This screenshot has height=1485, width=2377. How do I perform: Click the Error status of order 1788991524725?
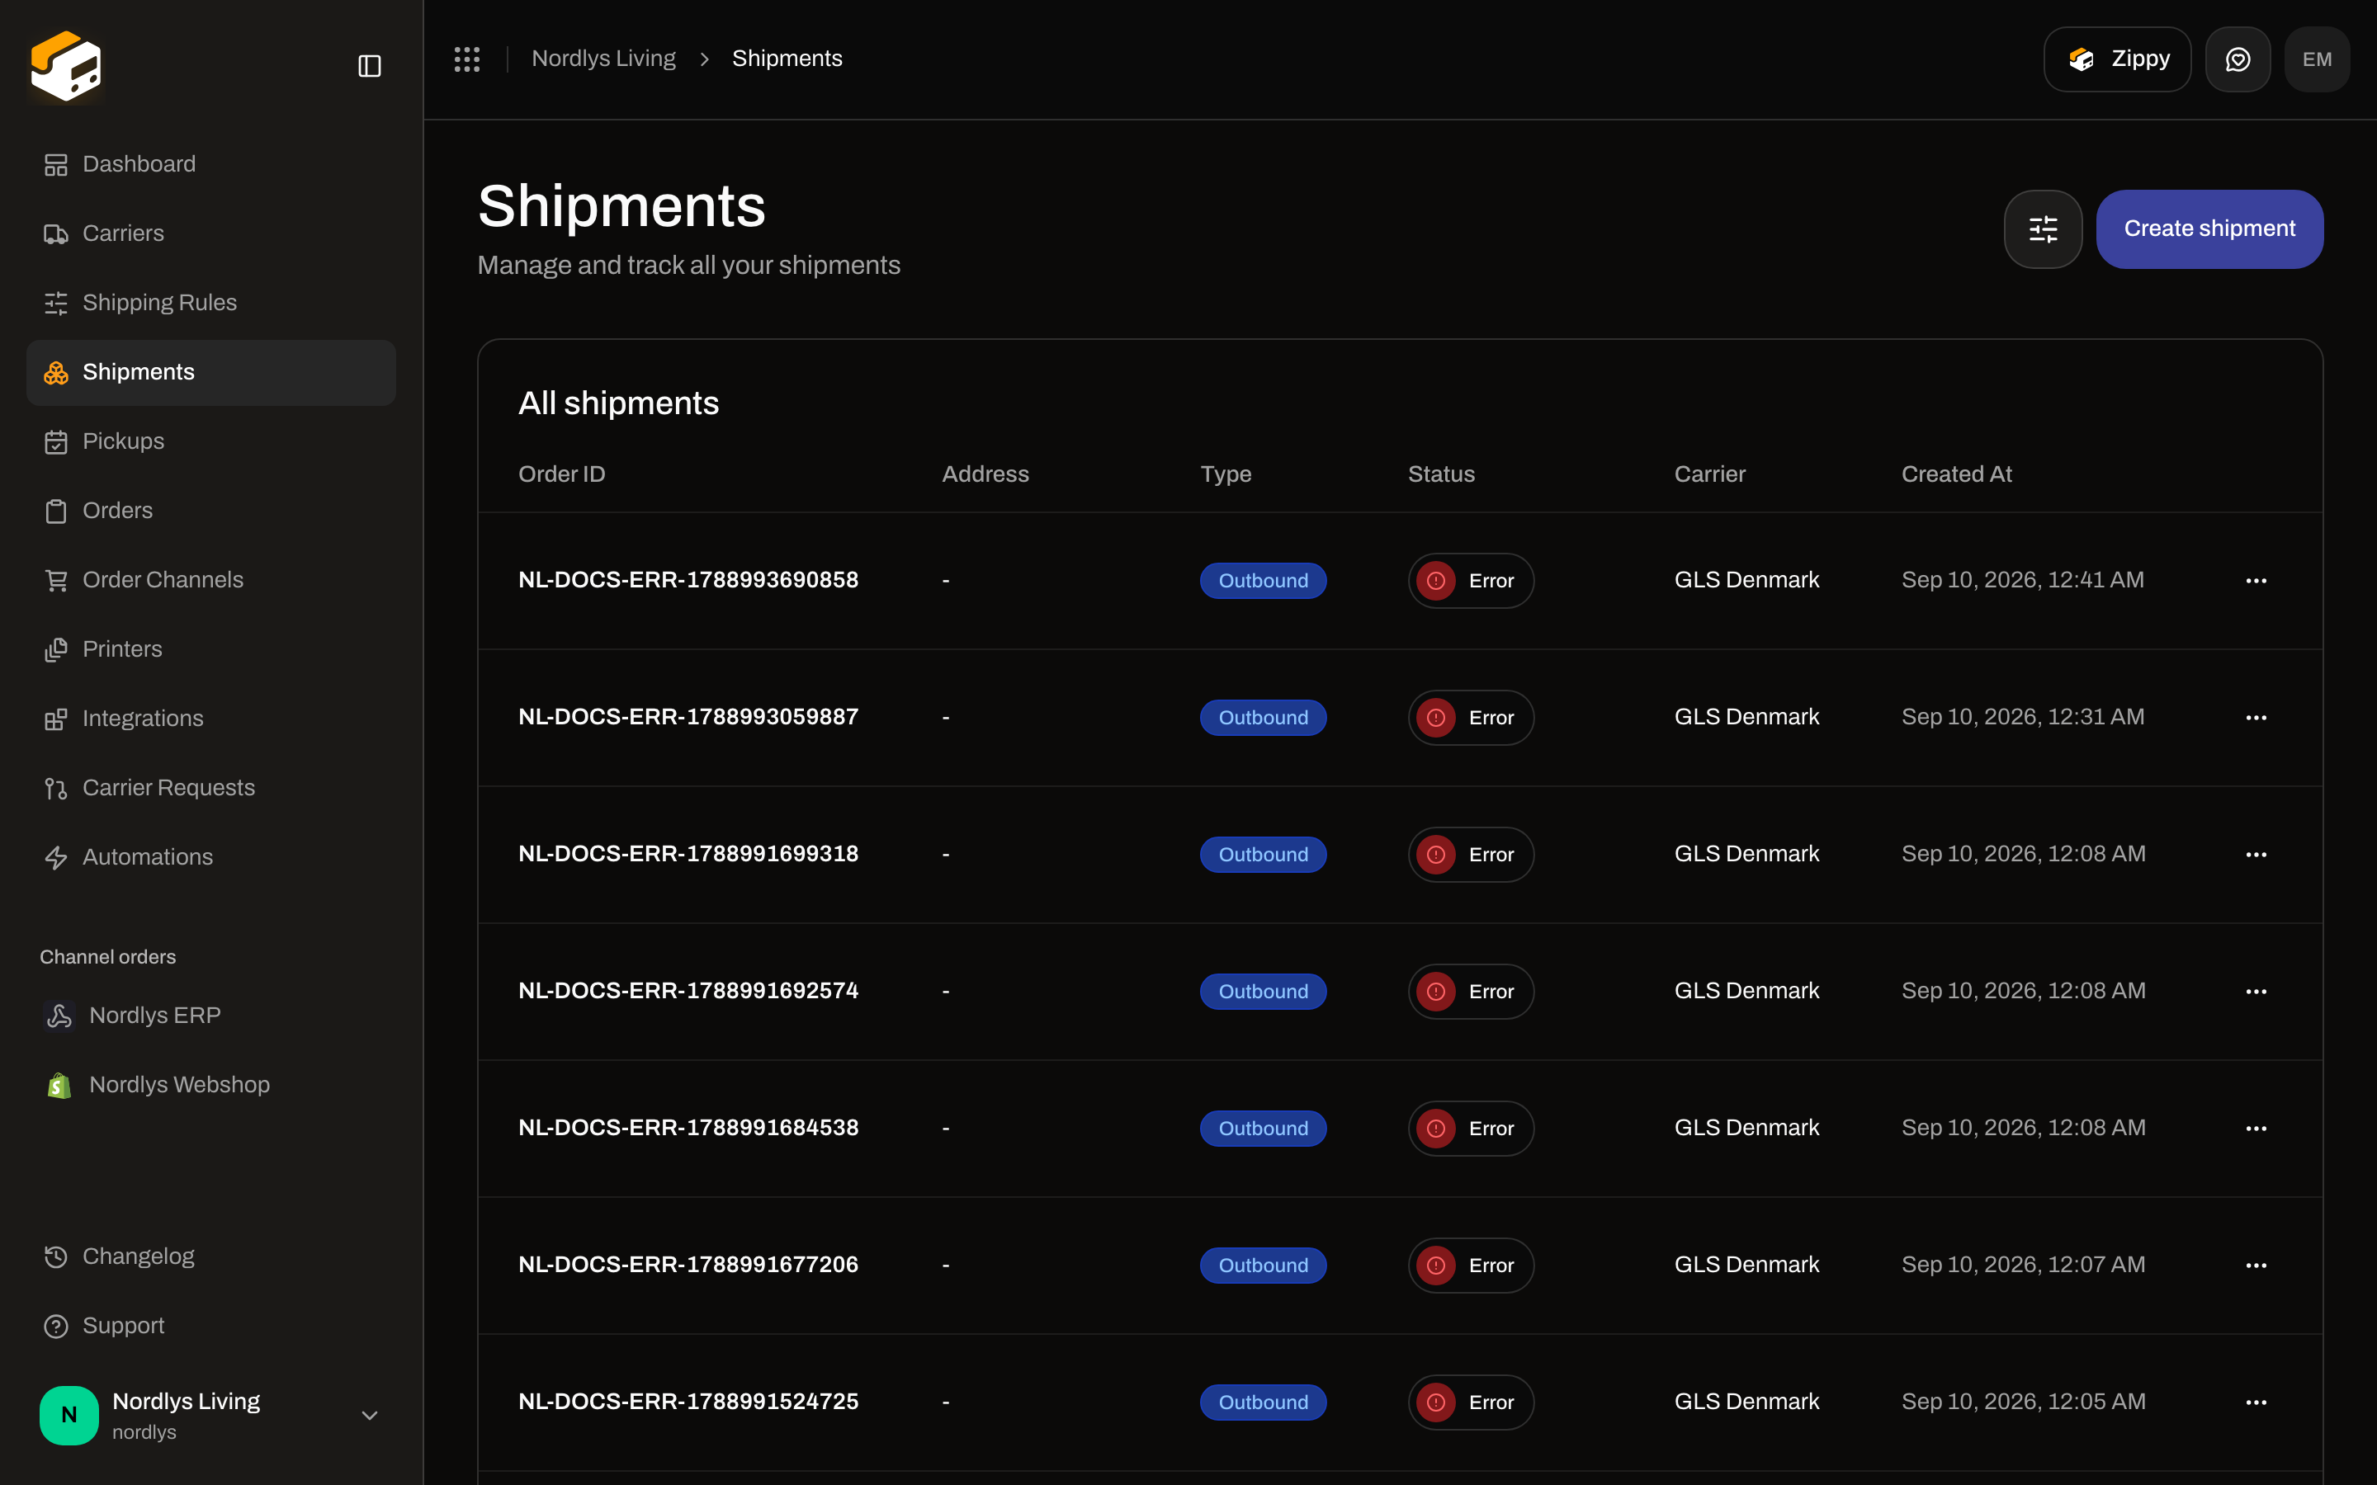click(x=1471, y=1402)
